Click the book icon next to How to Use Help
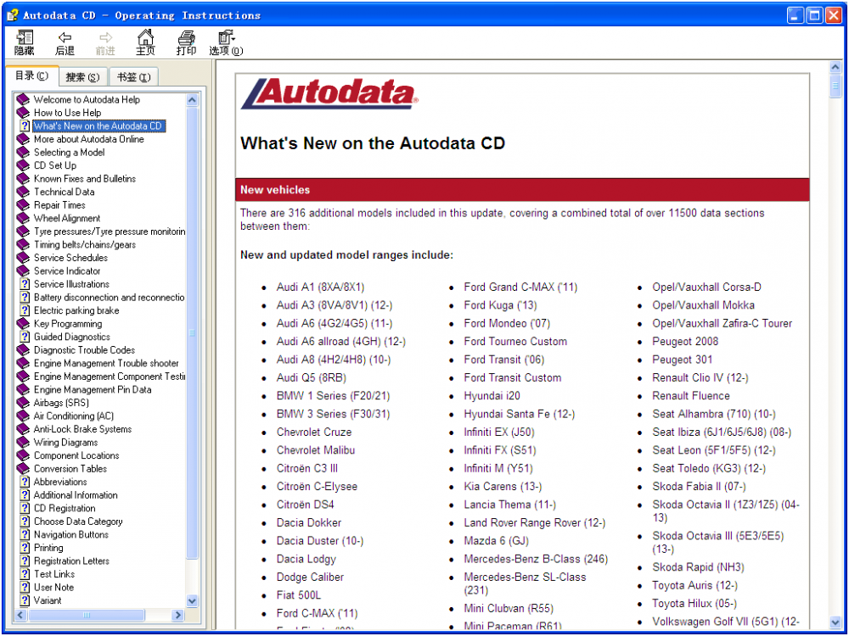The image size is (849, 636). click(23, 113)
